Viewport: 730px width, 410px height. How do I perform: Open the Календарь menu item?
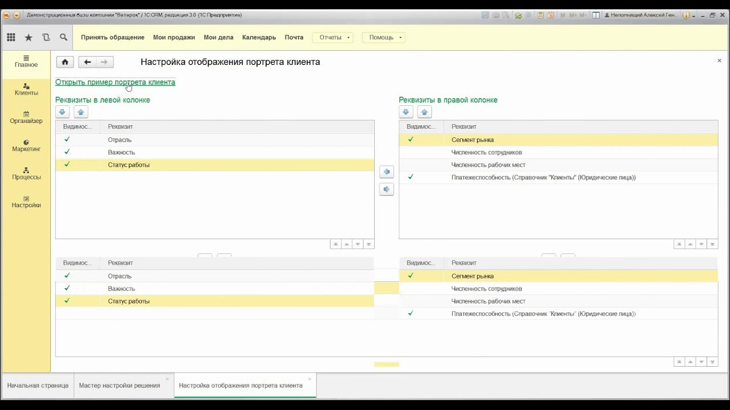click(259, 38)
